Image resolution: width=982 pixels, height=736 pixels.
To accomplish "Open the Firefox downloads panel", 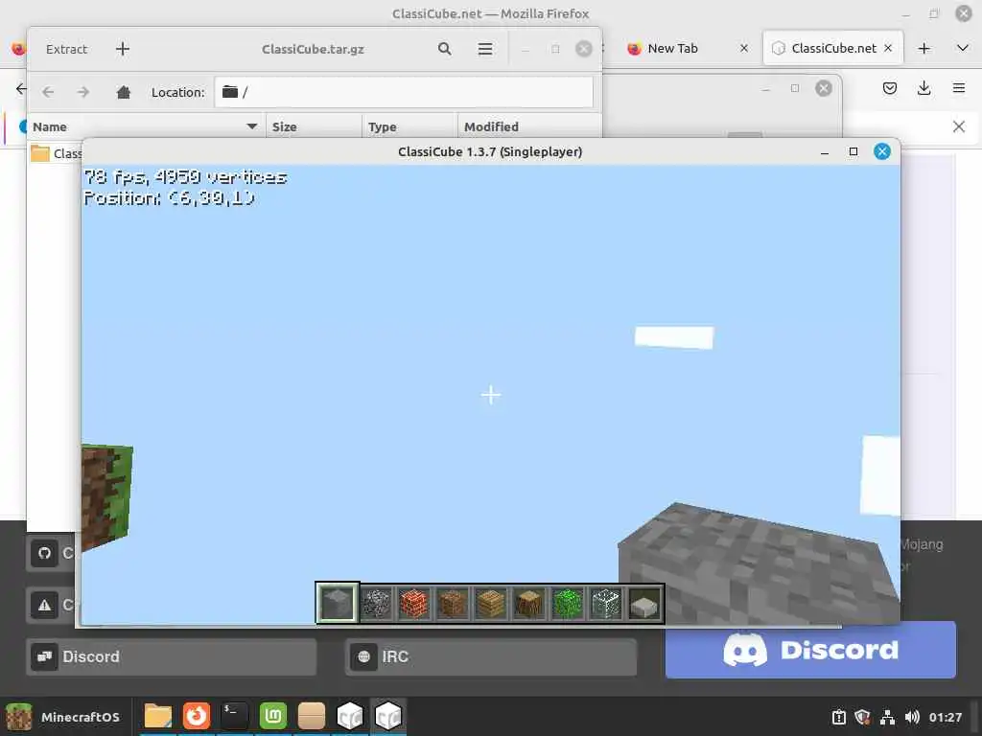I will coord(924,88).
